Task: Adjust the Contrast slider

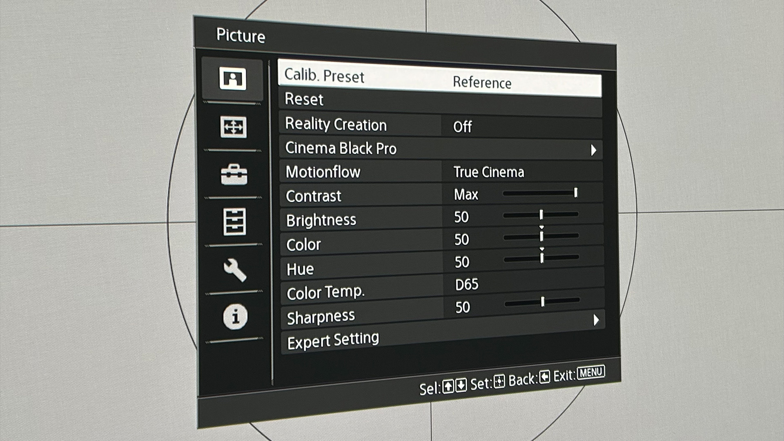Action: point(540,193)
